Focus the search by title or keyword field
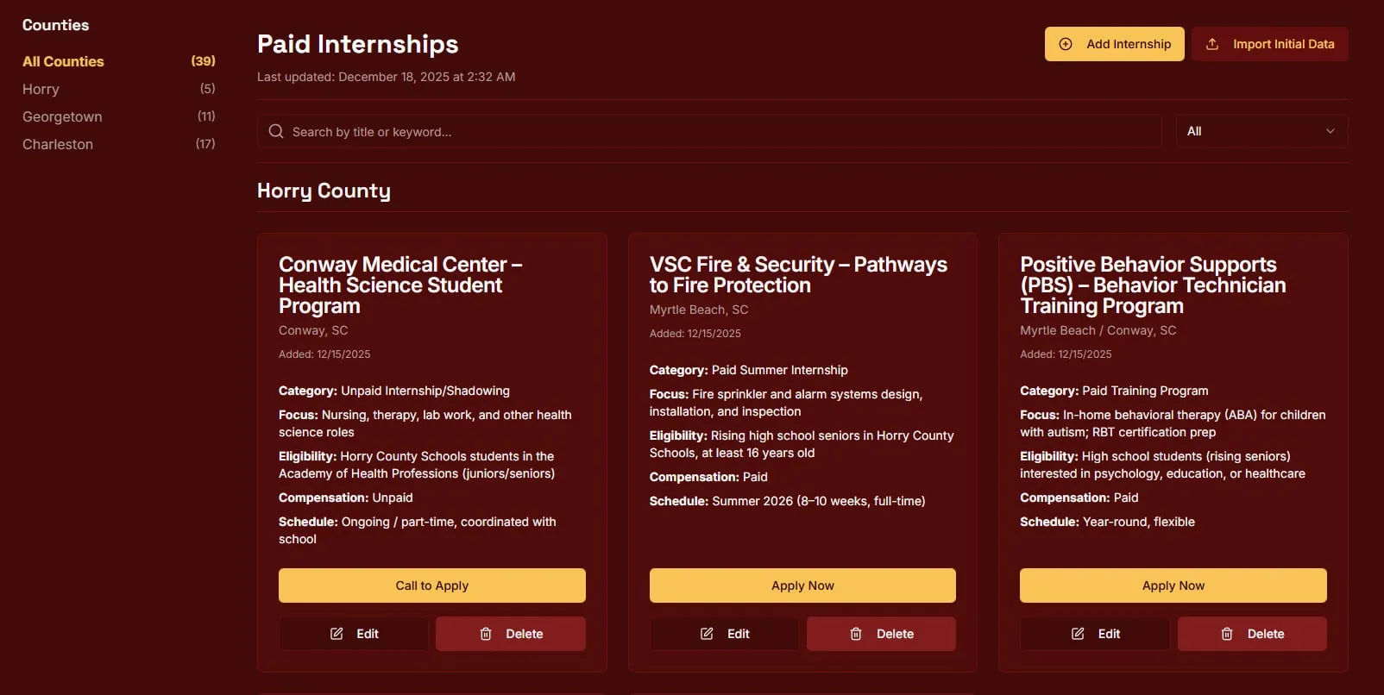The width and height of the screenshot is (1384, 695). point(716,131)
